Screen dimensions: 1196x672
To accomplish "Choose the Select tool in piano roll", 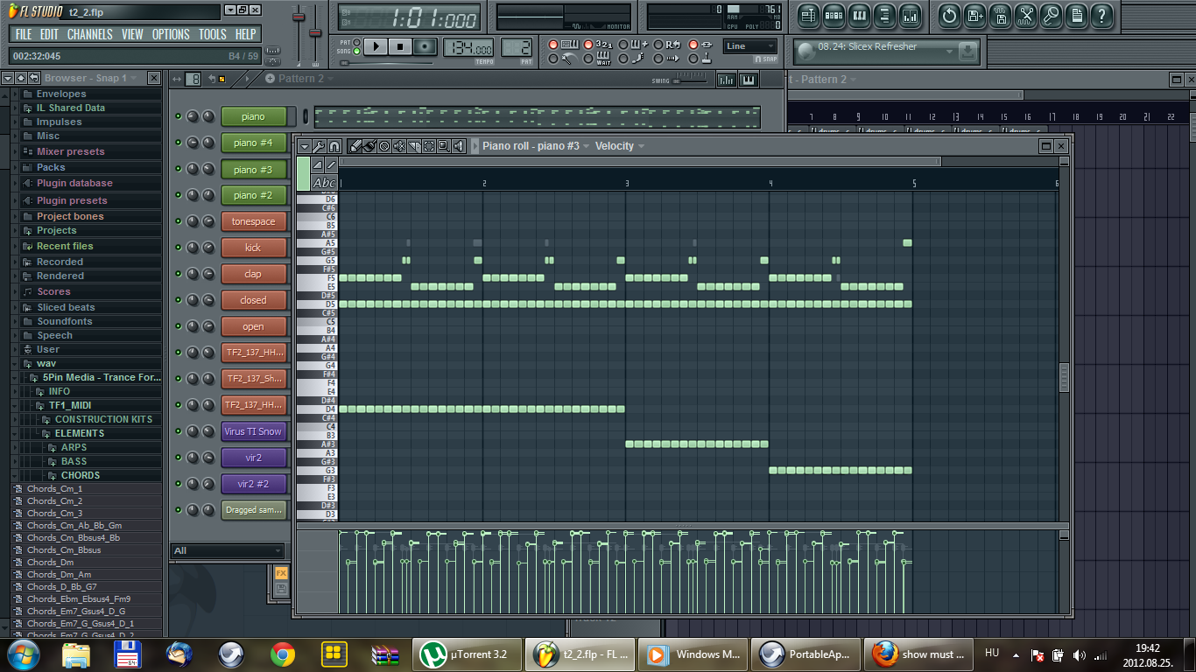I will point(429,146).
